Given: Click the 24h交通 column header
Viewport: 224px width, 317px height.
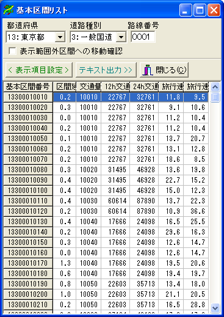Looking at the screenshot, I should 144,87.
